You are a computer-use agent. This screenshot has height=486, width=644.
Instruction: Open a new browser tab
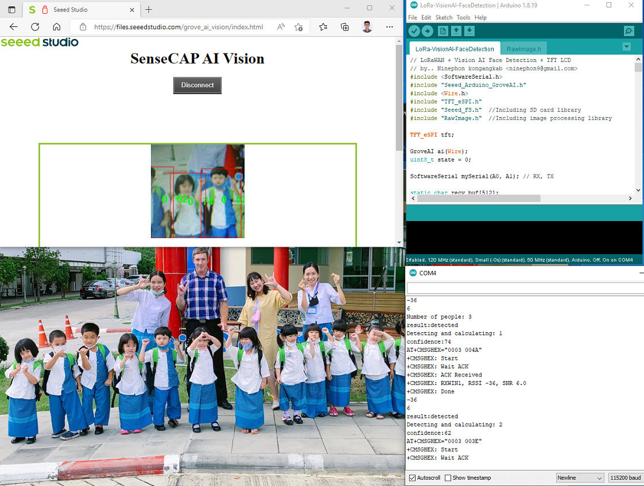(x=149, y=9)
